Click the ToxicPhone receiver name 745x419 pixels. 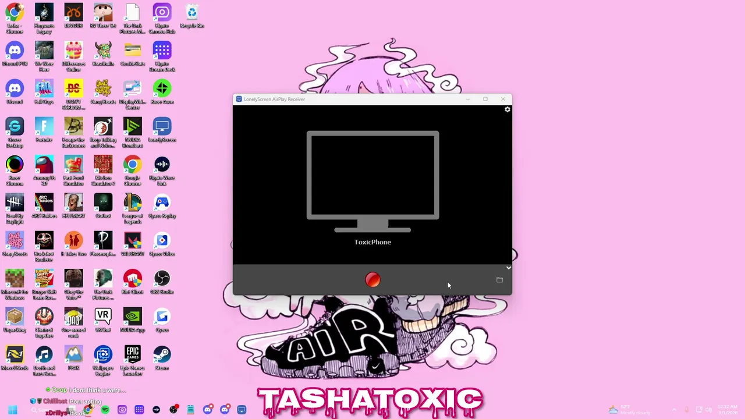(x=372, y=242)
